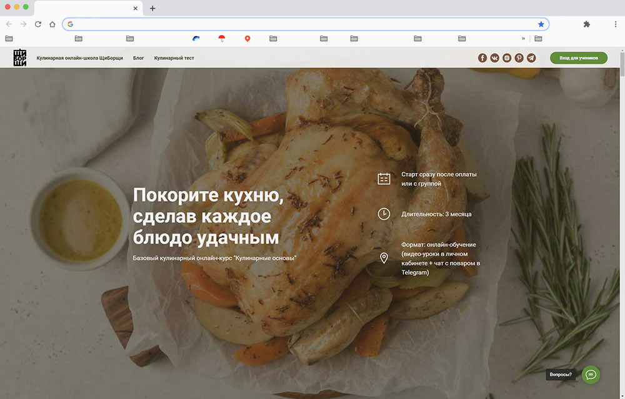Click the Вход для учеников button
The image size is (625, 399).
pos(579,58)
